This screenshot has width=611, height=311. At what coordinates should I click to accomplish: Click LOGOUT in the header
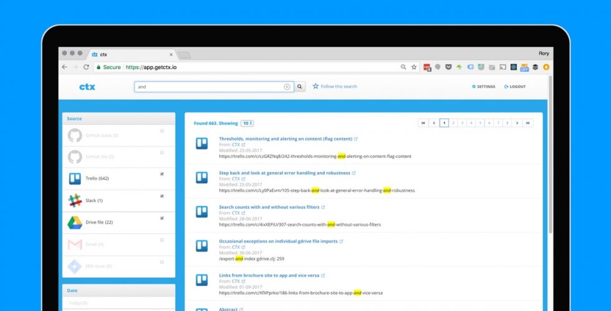(515, 86)
